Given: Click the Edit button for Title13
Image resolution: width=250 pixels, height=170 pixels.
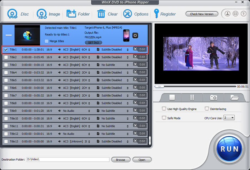Looking at the screenshot, I should click(x=140, y=141).
